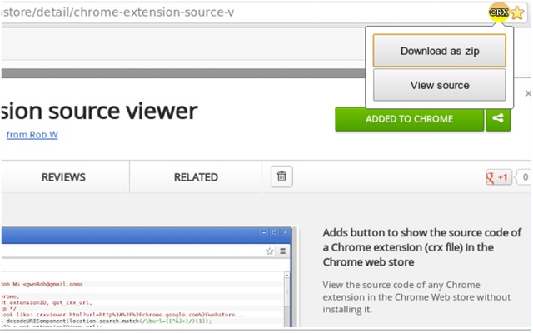The width and height of the screenshot is (533, 333).
Task: Click the CRX extension icon in address bar
Action: pos(498,12)
